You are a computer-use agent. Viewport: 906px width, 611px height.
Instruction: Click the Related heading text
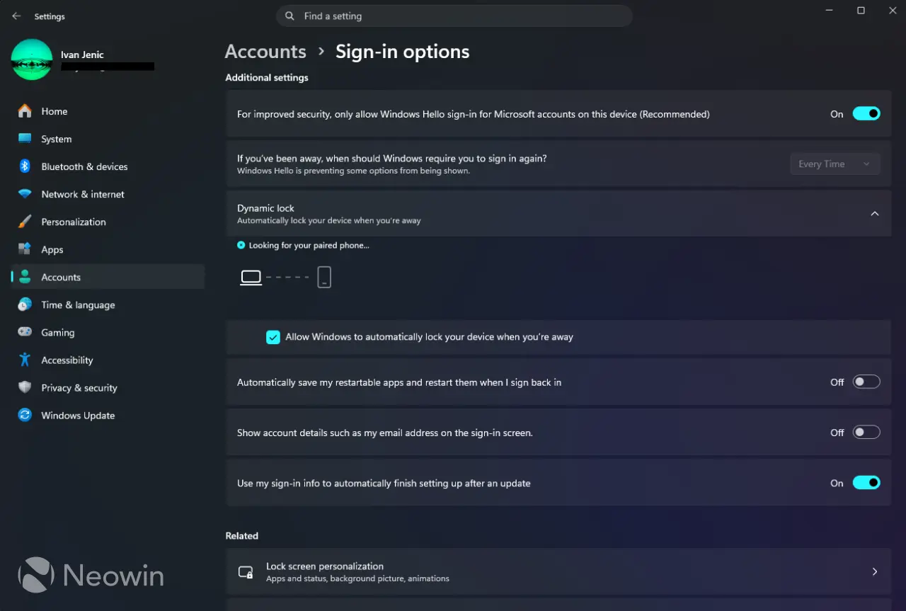[242, 536]
